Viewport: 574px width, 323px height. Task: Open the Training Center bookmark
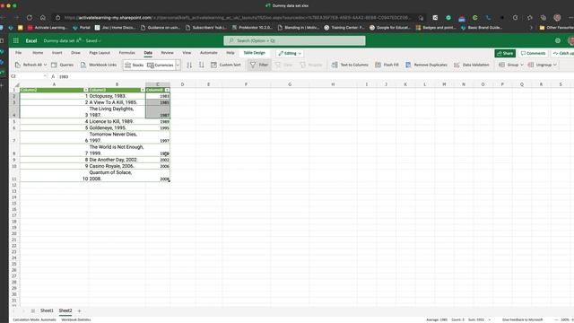click(344, 28)
